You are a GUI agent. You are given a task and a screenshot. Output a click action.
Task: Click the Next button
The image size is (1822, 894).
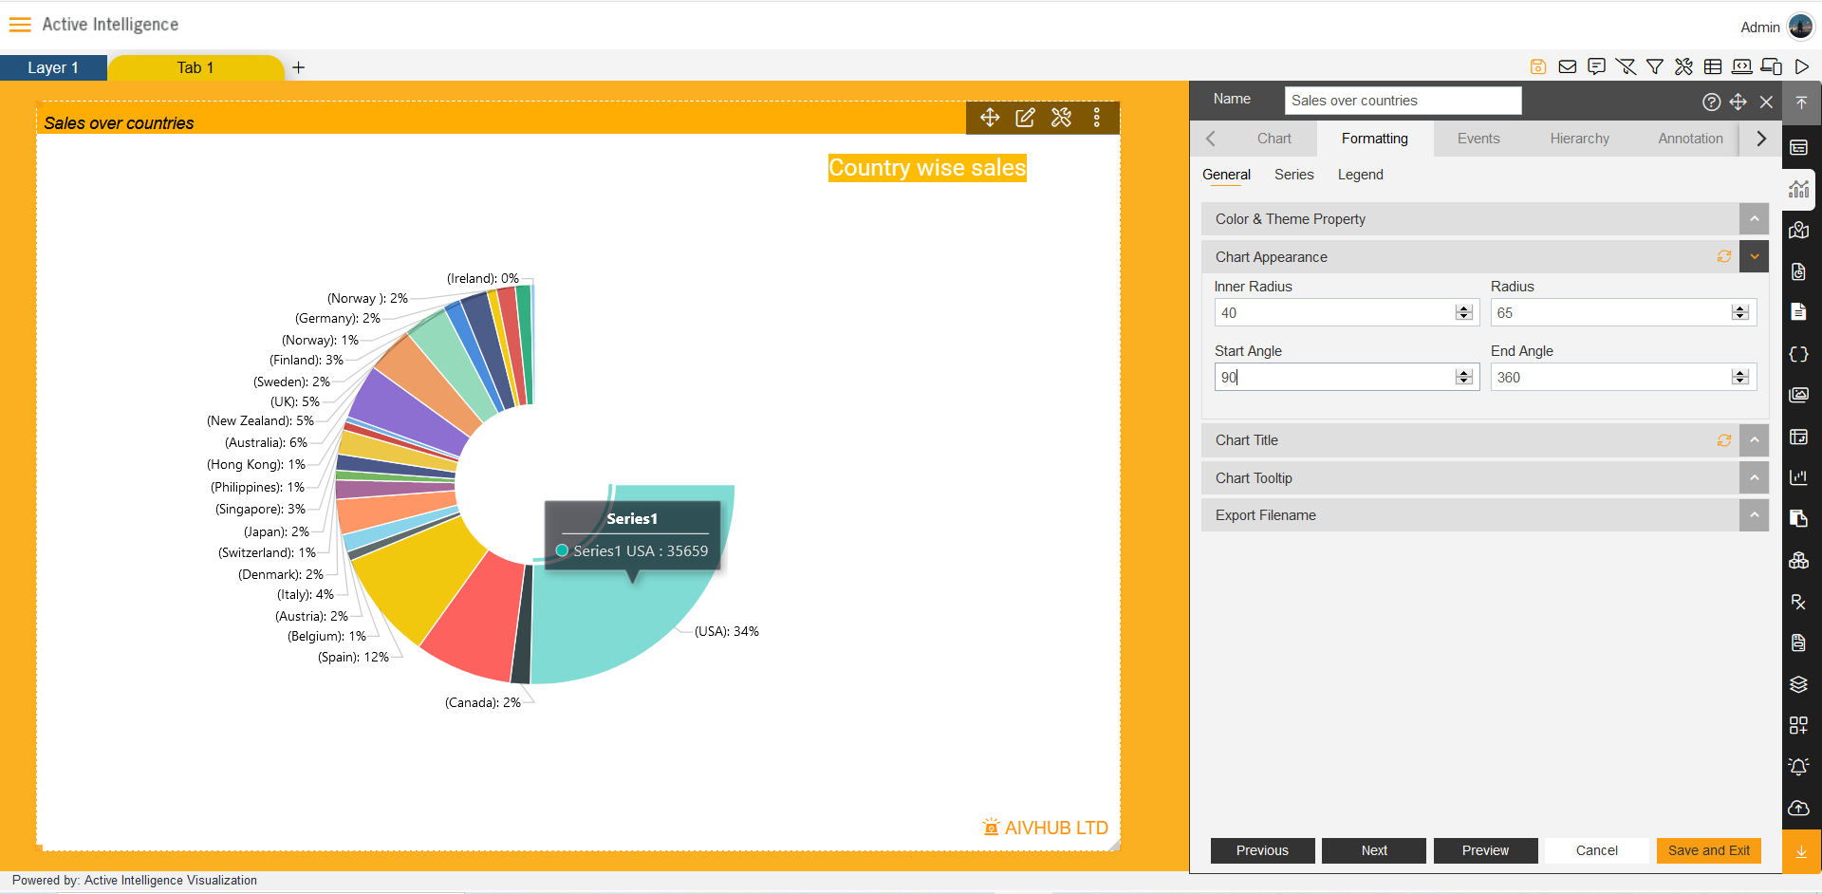click(x=1373, y=850)
